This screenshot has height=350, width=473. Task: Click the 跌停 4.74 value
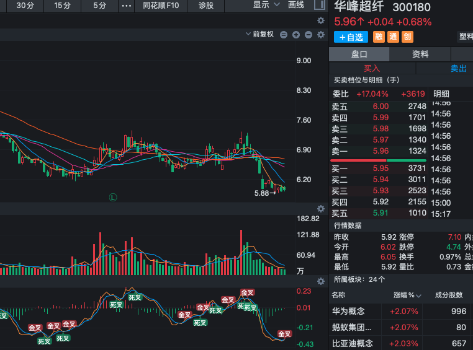click(454, 247)
